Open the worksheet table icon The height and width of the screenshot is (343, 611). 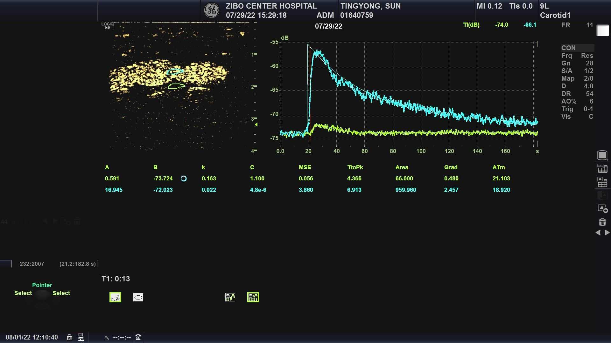tap(602, 169)
